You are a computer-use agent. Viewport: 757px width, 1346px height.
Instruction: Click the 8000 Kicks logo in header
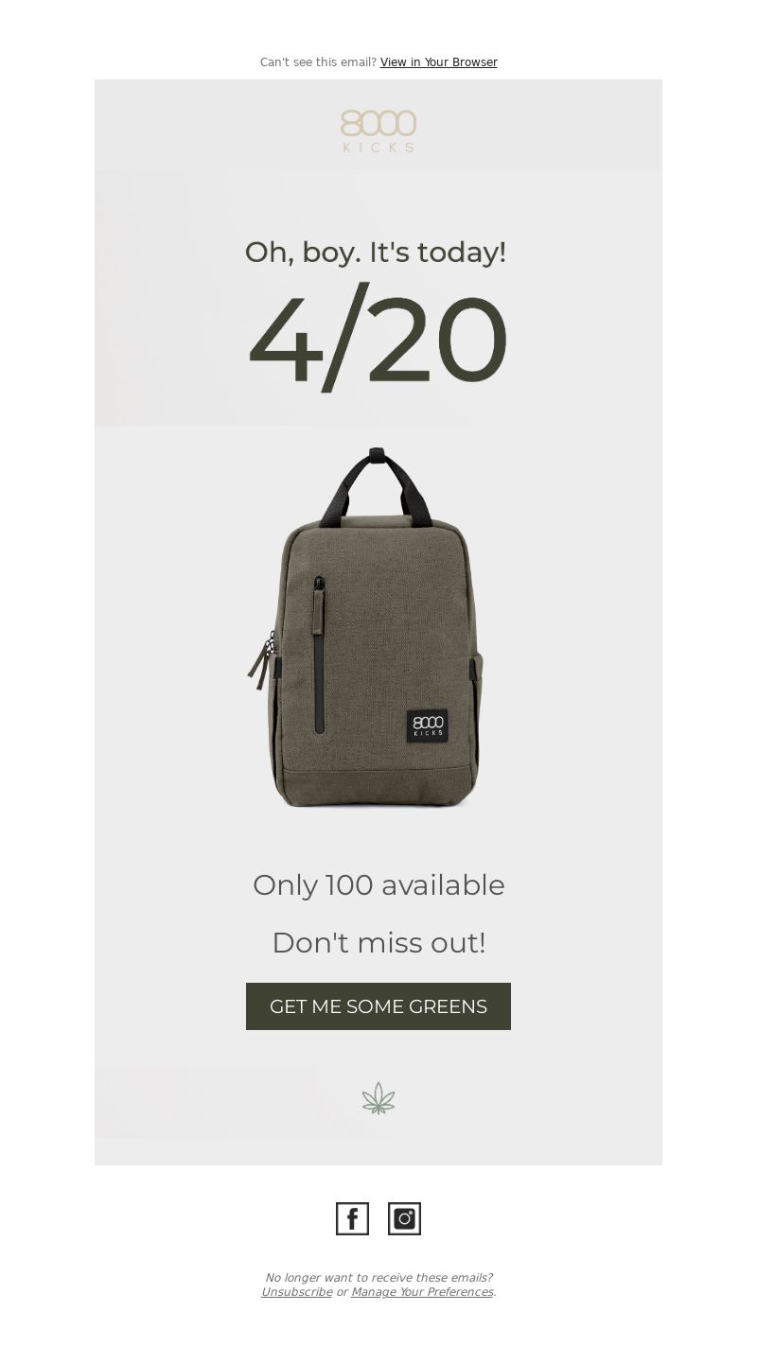[378, 131]
